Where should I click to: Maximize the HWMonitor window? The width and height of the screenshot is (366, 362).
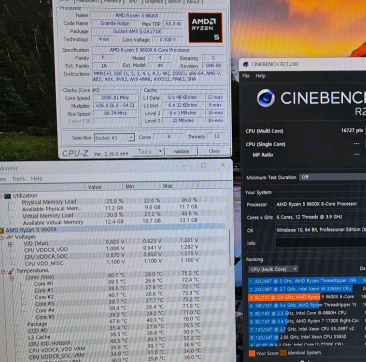[203, 165]
